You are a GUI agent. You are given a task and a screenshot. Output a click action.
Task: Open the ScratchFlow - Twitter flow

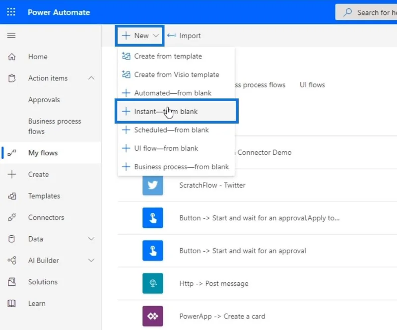pyautogui.click(x=212, y=185)
